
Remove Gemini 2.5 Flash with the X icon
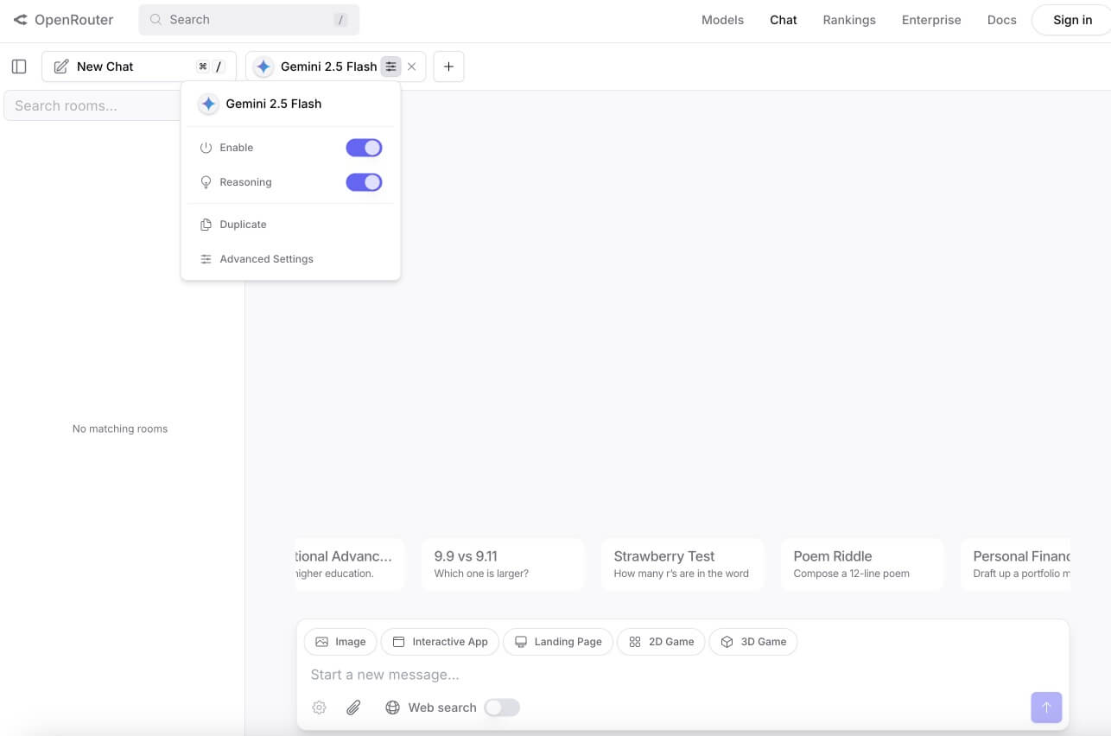tap(412, 67)
